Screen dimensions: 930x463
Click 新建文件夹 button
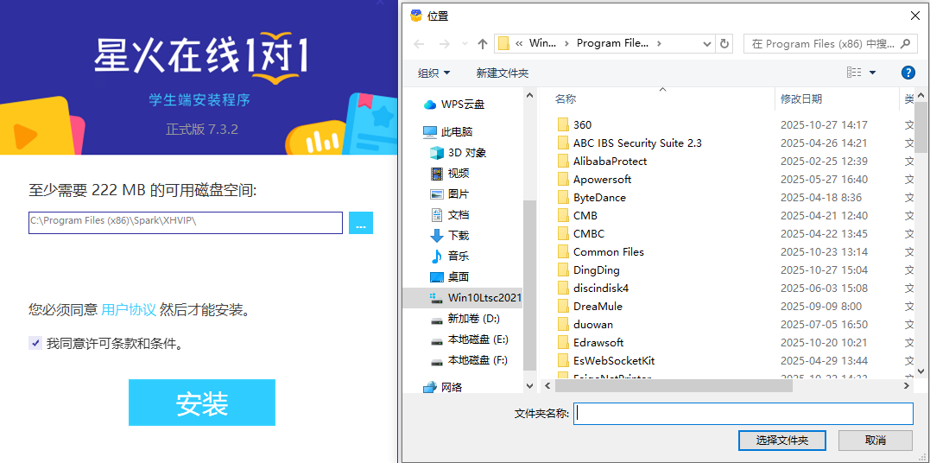coord(503,73)
